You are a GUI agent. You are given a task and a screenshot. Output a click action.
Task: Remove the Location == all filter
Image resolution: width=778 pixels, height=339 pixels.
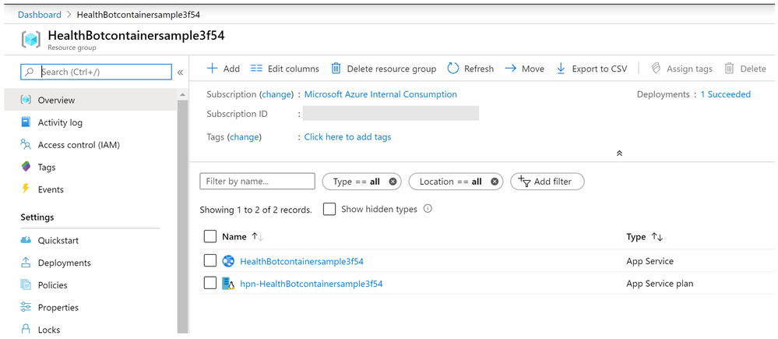point(495,182)
